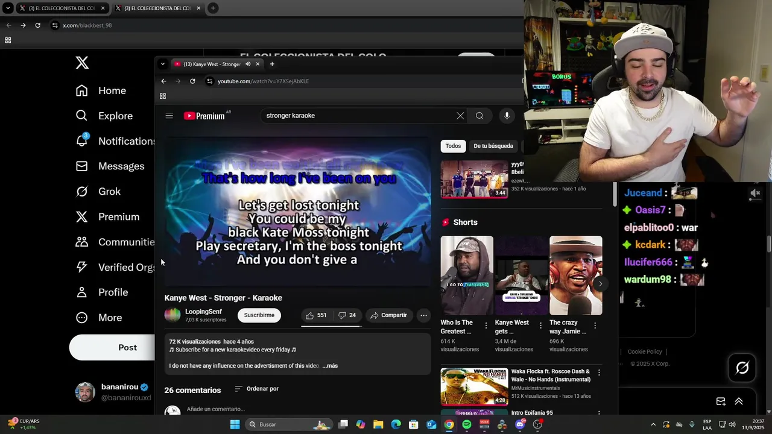Select the Todos filter chip
The width and height of the screenshot is (772, 434).
453,146
